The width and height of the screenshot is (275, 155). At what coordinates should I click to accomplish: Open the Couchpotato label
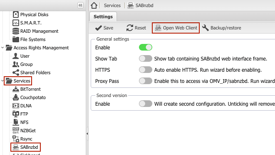[33, 97]
